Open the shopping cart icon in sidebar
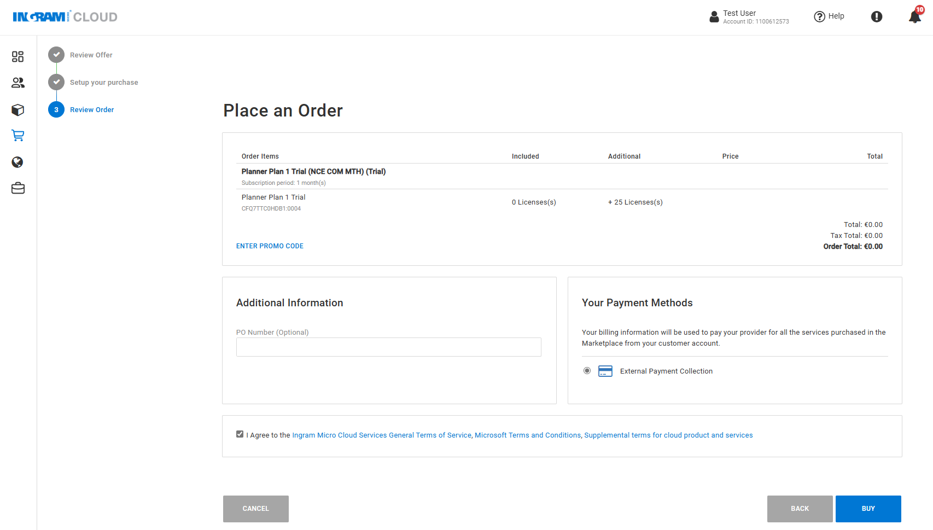 click(18, 136)
